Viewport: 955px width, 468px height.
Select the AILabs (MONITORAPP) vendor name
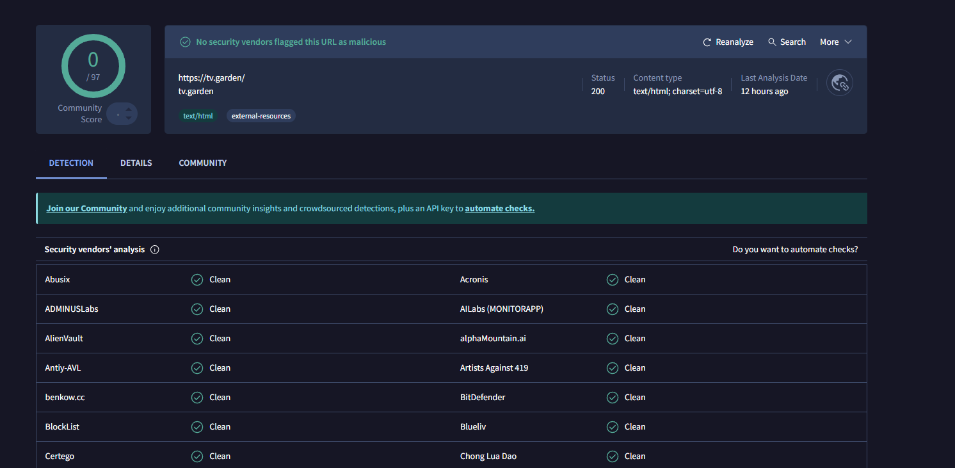click(502, 309)
